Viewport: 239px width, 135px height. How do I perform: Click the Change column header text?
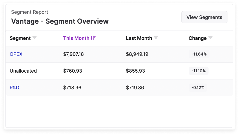click(x=197, y=38)
